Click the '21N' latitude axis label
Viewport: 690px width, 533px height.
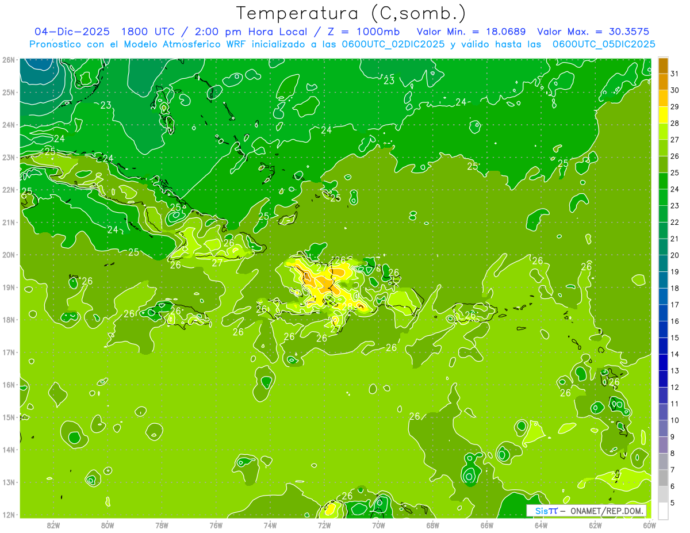point(8,223)
